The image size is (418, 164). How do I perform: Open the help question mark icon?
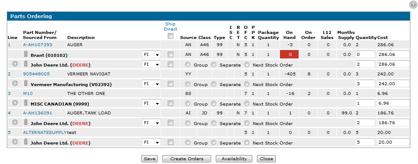coord(412,5)
